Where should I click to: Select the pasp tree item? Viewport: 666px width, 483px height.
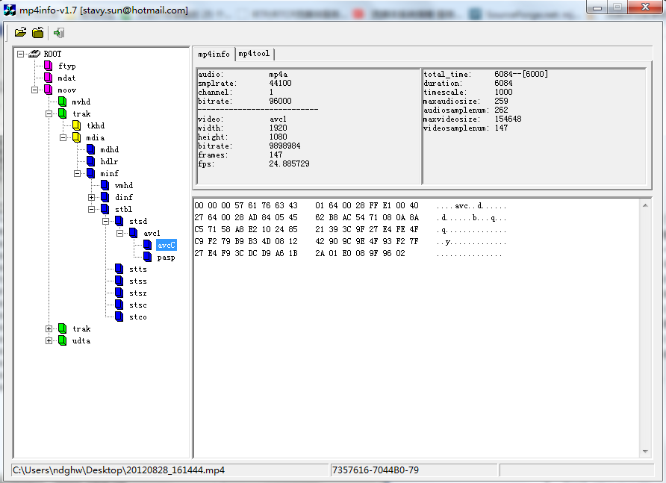166,257
